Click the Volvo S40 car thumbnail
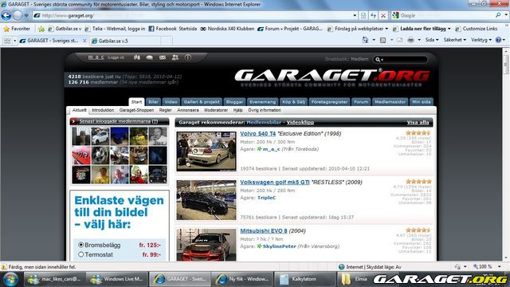The height and width of the screenshot is (287, 510). [x=206, y=151]
